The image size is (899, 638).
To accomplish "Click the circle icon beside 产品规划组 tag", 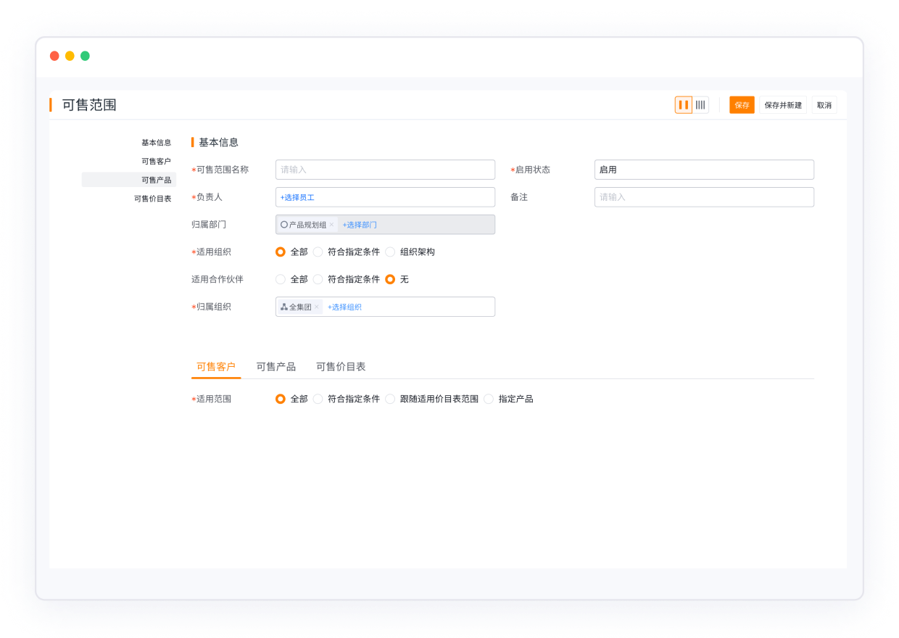I will click(x=283, y=224).
